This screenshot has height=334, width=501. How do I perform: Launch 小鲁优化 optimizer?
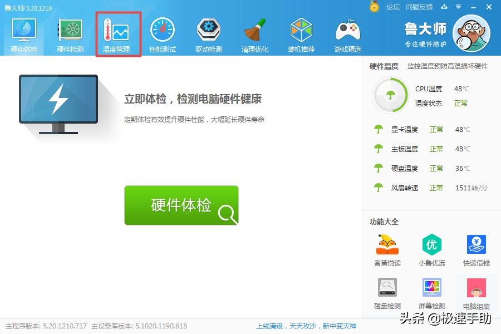(x=431, y=249)
